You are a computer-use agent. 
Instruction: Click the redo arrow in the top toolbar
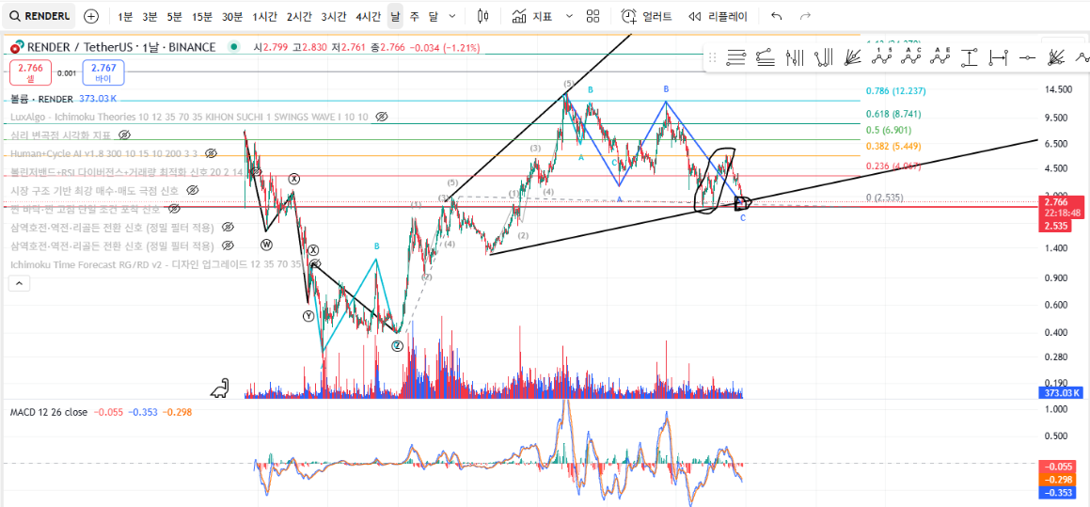point(805,16)
